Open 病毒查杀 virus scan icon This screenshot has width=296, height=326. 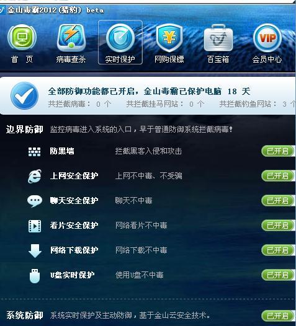[71, 38]
